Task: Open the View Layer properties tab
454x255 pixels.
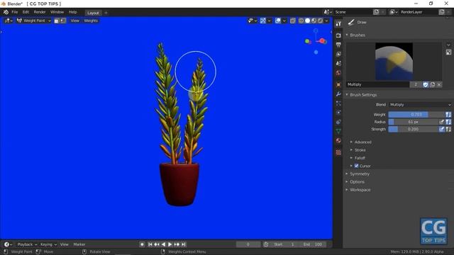Action: [338, 55]
